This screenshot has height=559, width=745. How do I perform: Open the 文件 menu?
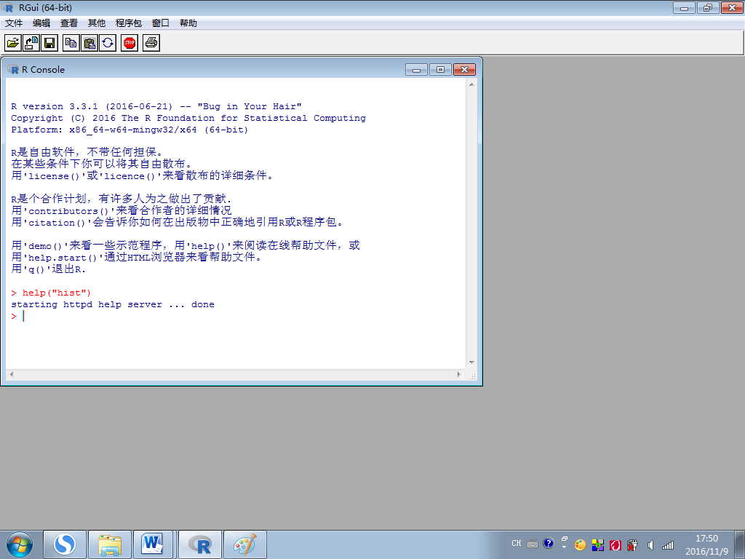[x=14, y=23]
